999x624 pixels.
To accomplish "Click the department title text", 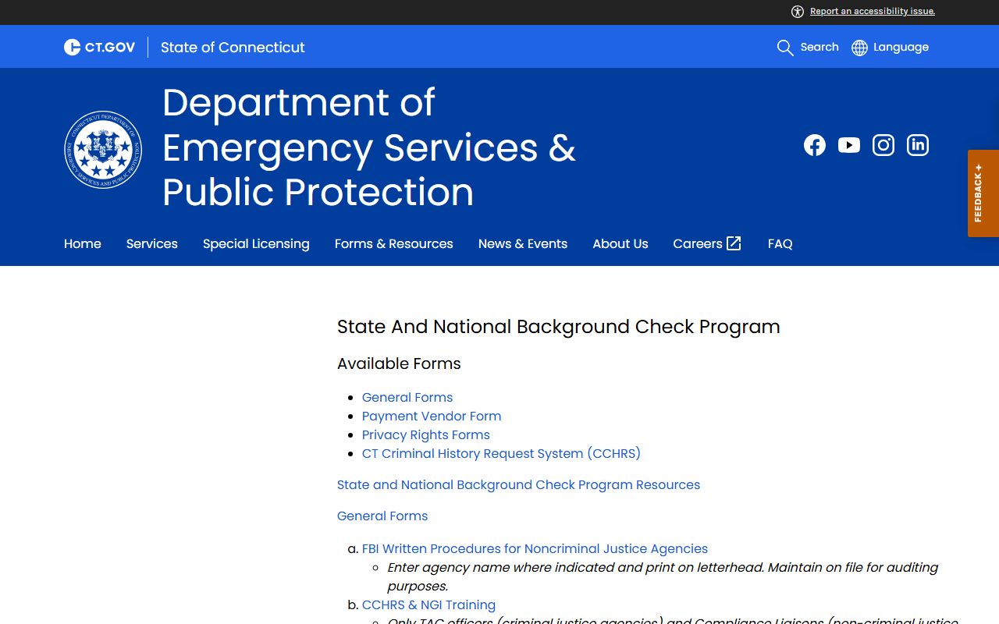I will (369, 147).
